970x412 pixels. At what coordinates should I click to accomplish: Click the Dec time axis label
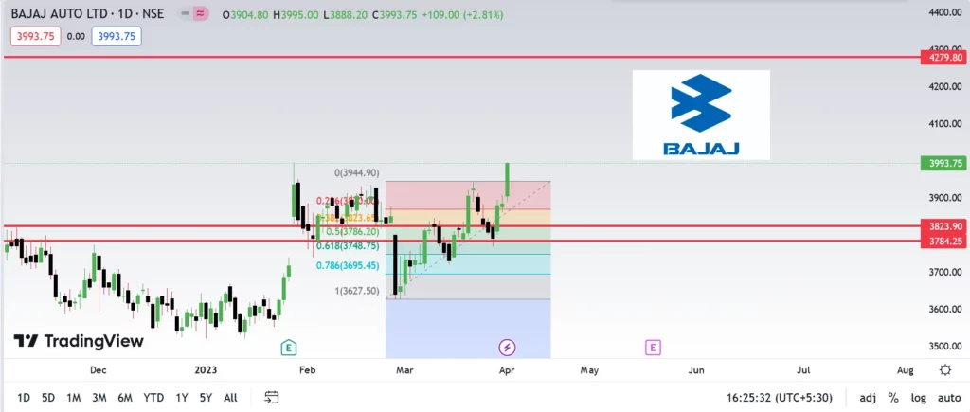[98, 370]
